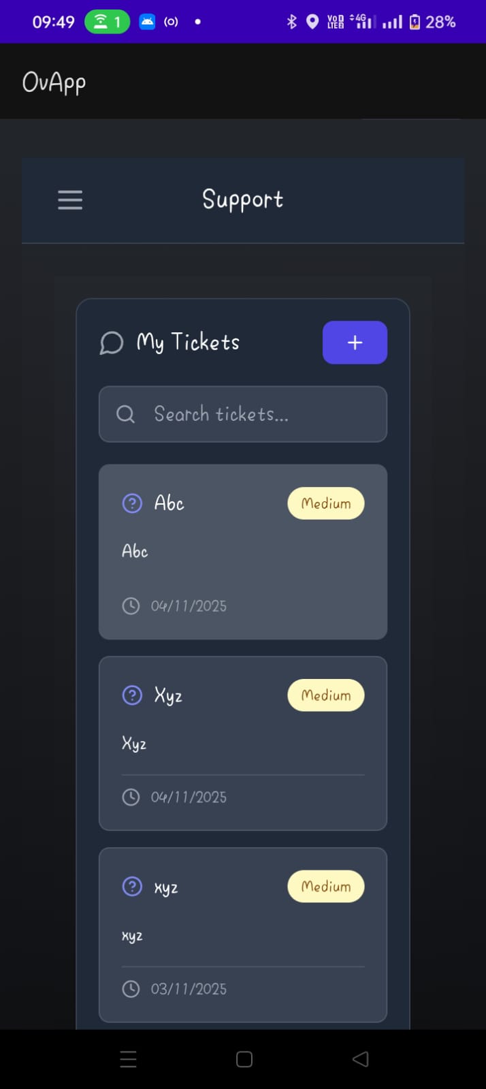Open the Abc ticket details
Viewport: 486px width, 1089px height.
(243, 552)
